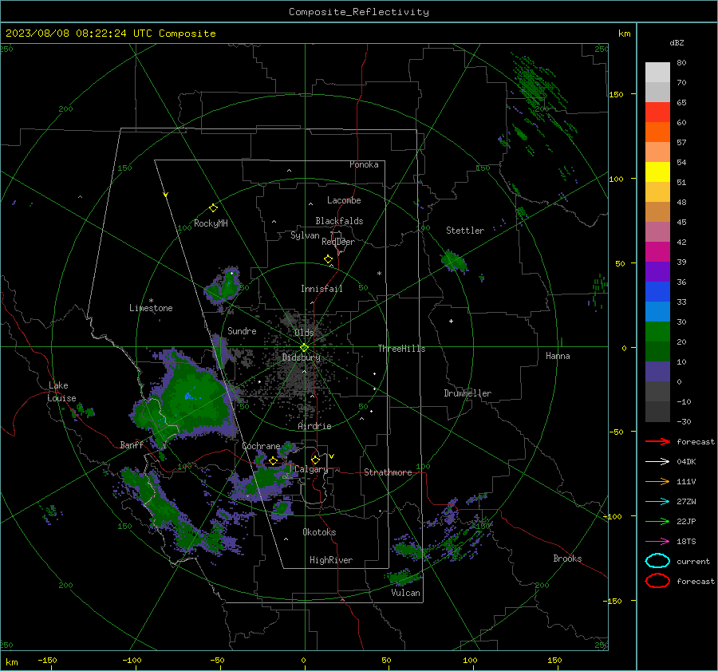Click the red forecast oval icon
Screen dimensions: 718x671
[657, 581]
